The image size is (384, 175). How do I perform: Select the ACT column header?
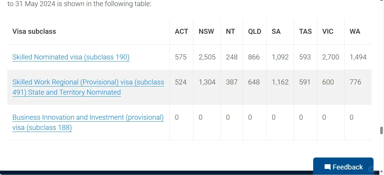point(182,31)
